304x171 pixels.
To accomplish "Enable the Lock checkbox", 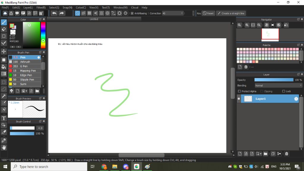I will 284,91.
